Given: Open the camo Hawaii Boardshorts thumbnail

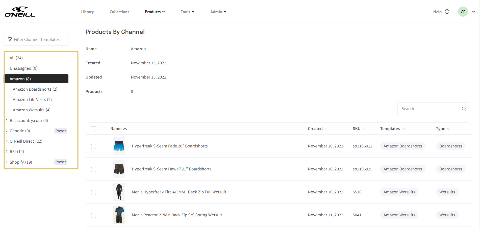Looking at the screenshot, I should coord(119,169).
